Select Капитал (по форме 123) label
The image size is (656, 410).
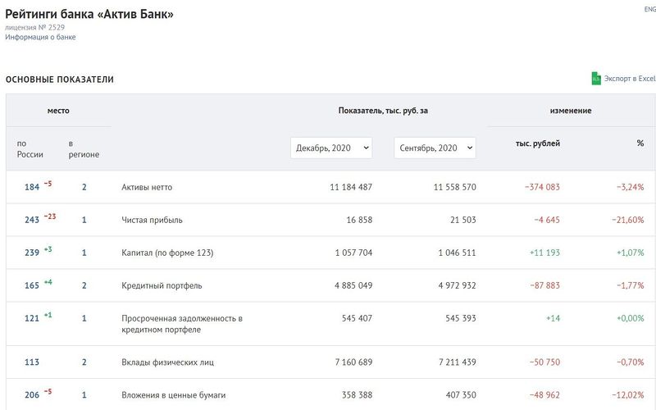click(x=167, y=253)
